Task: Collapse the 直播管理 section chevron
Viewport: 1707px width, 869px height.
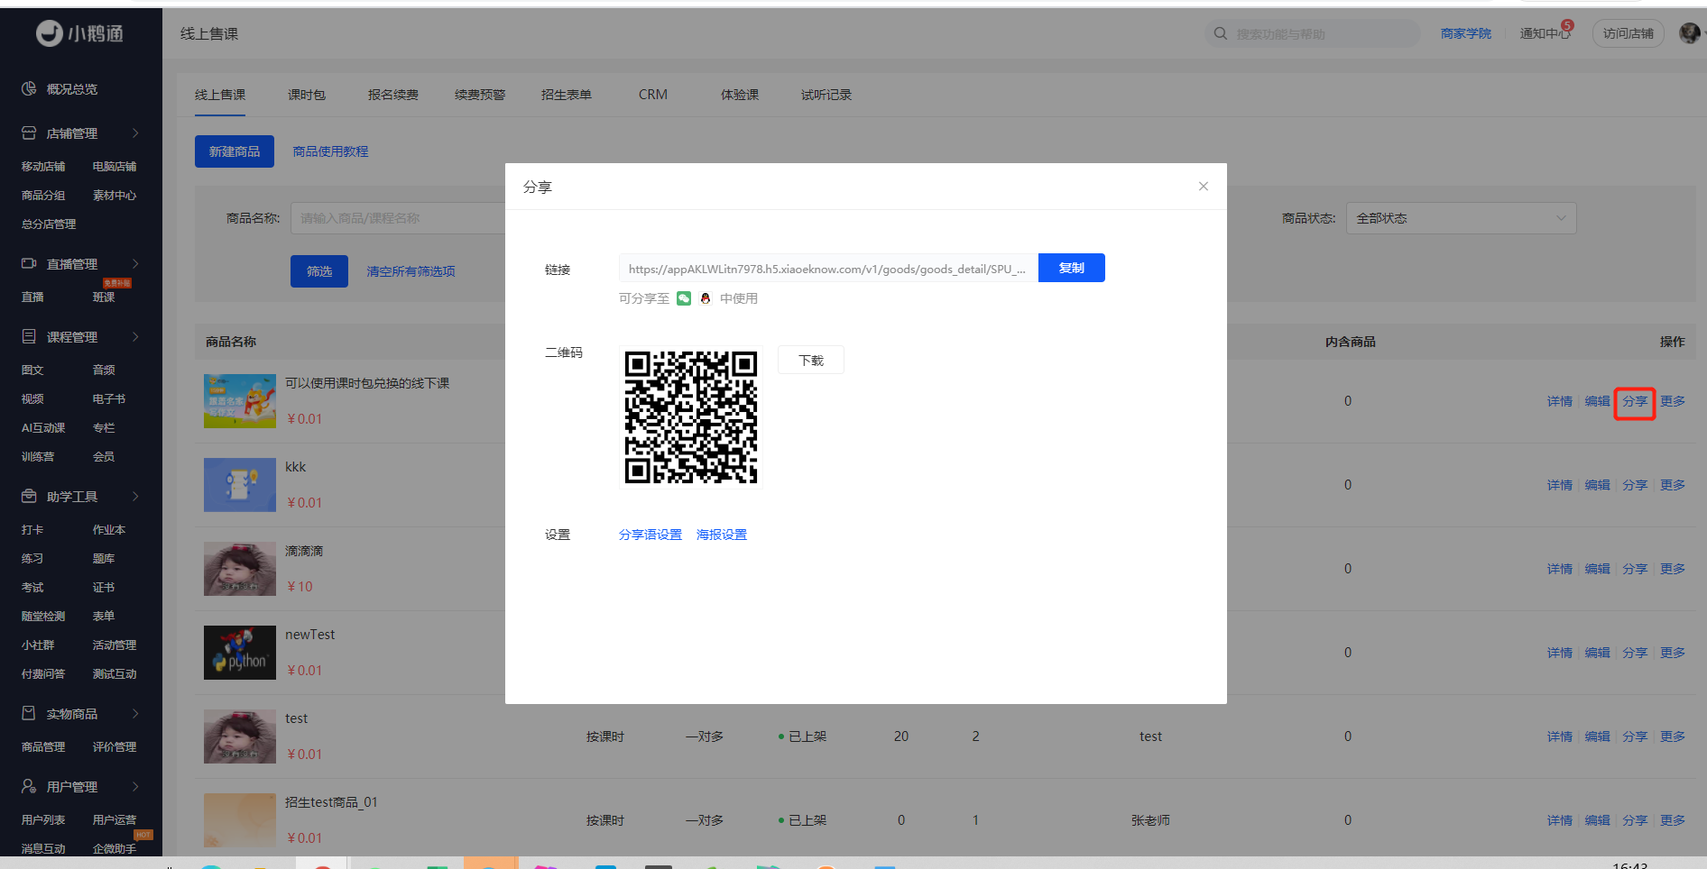Action: pyautogui.click(x=135, y=263)
